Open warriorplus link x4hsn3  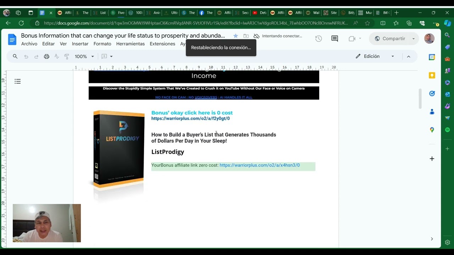pyautogui.click(x=260, y=165)
